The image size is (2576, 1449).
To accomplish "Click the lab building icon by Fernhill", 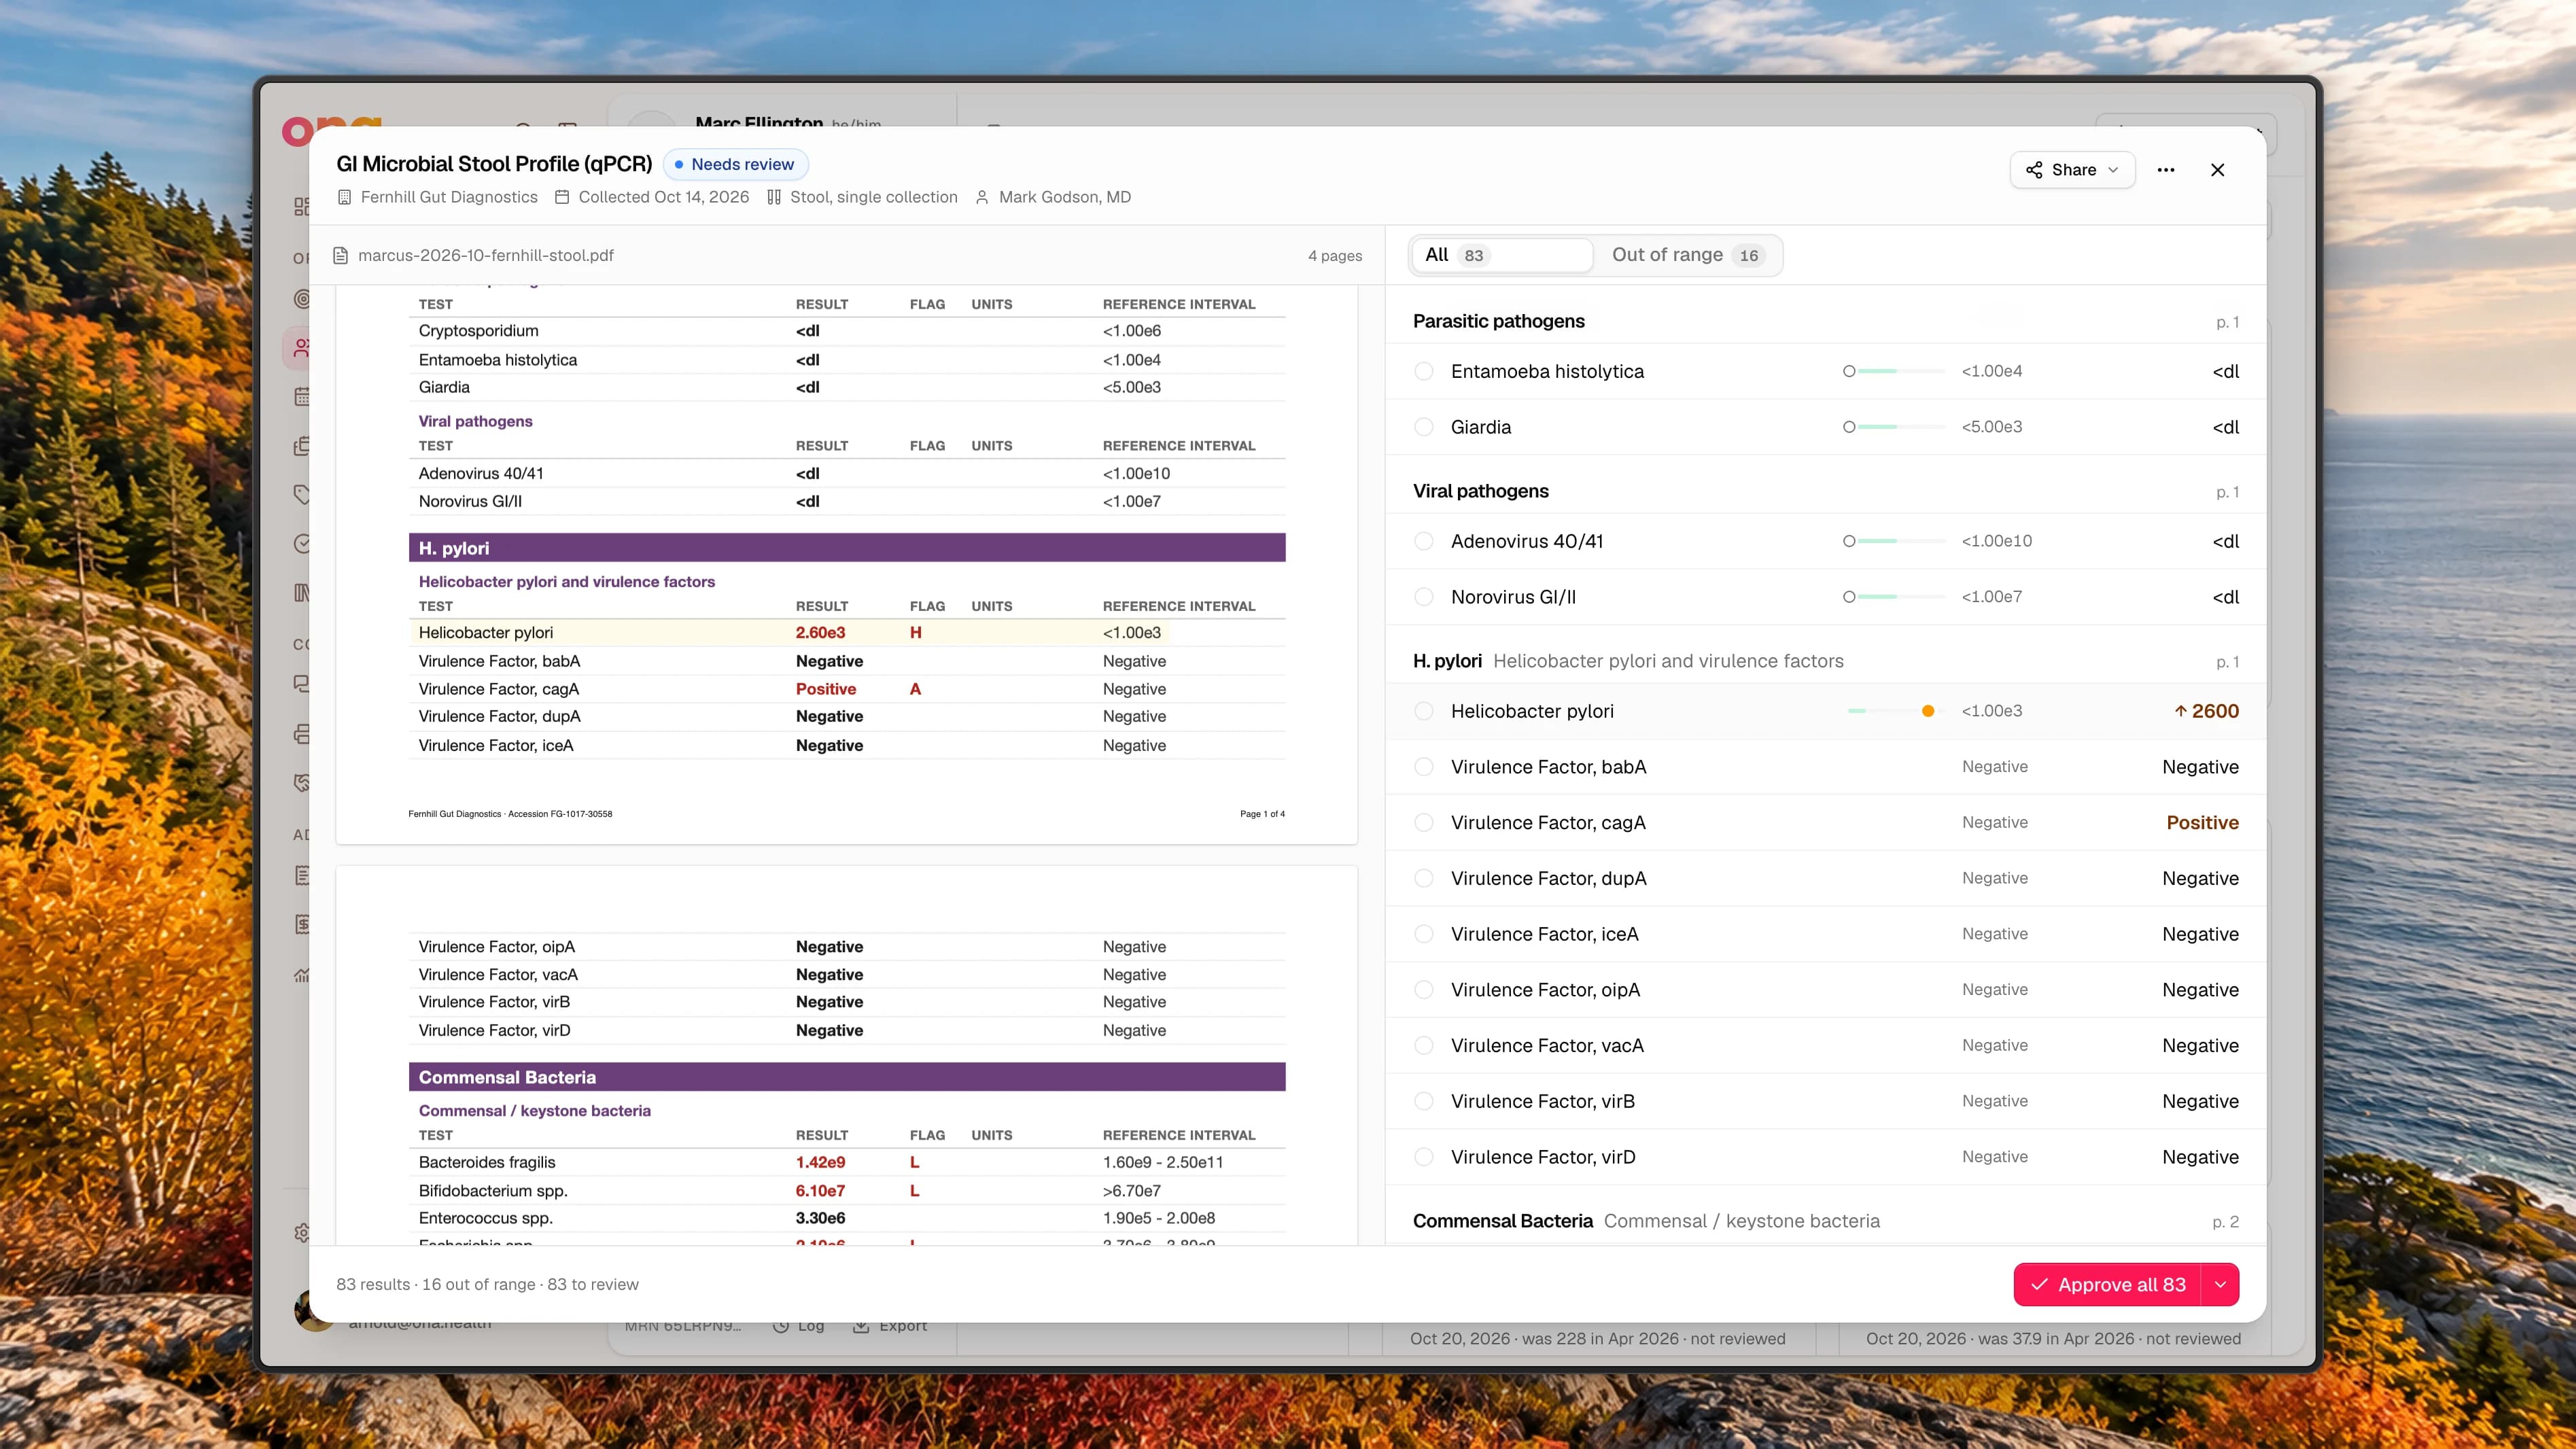I will click(344, 197).
